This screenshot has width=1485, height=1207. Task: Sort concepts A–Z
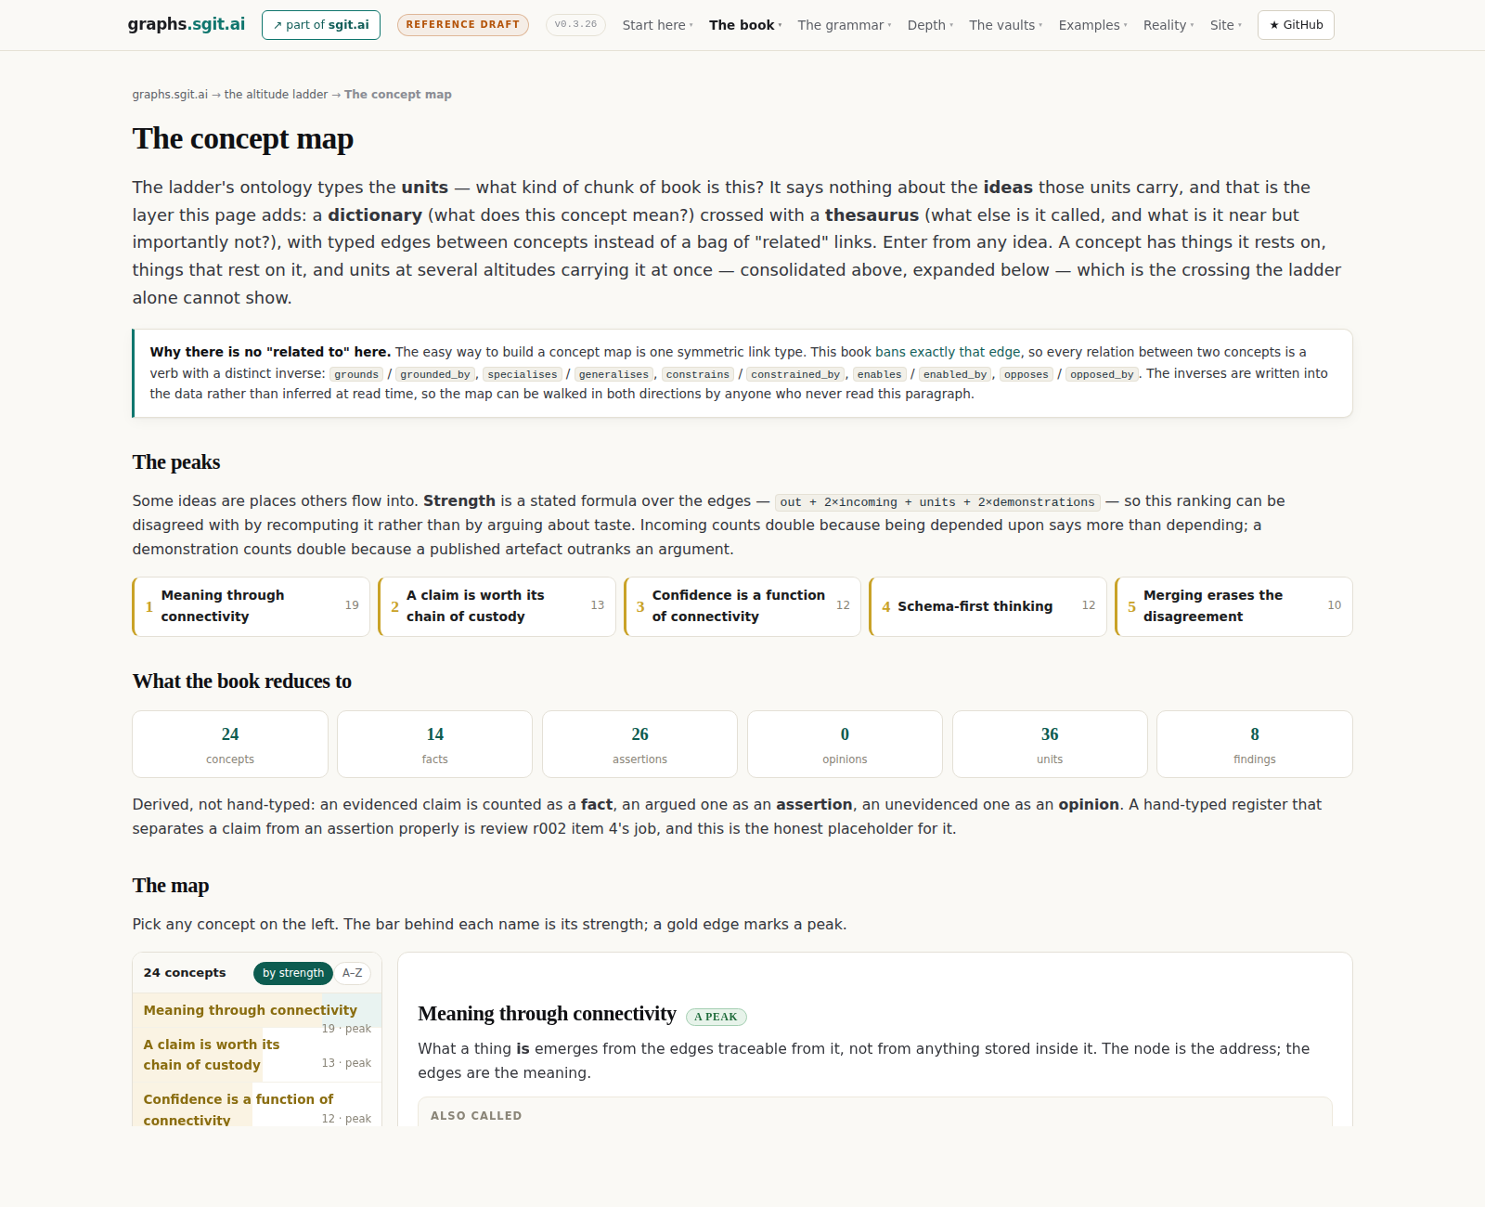353,973
